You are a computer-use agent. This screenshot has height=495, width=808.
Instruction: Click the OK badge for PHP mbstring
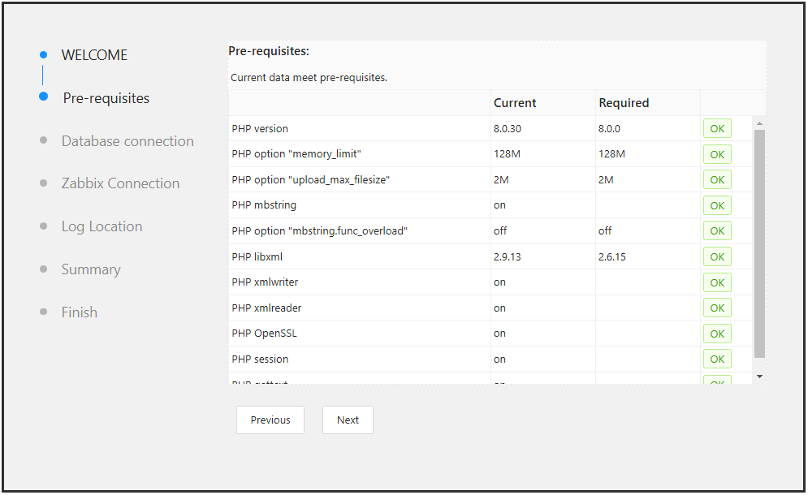pyautogui.click(x=717, y=205)
